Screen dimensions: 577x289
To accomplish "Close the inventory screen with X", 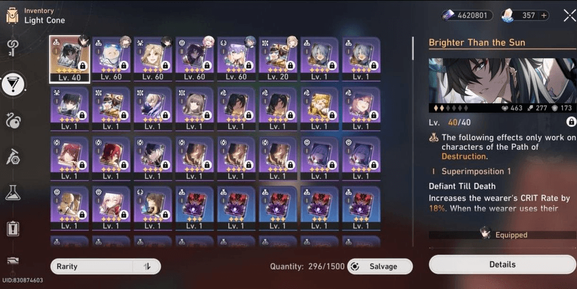I will [569, 16].
